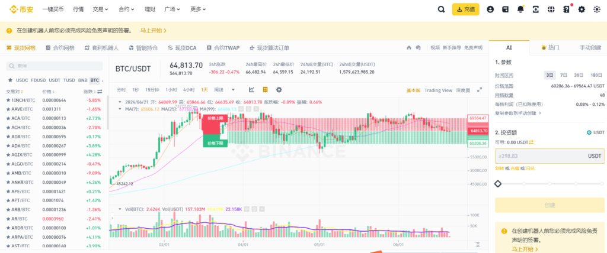Viewport: 607px width, 253px height.
Task: Toggle the light/dark theme sun icon
Action: pyautogui.click(x=596, y=9)
